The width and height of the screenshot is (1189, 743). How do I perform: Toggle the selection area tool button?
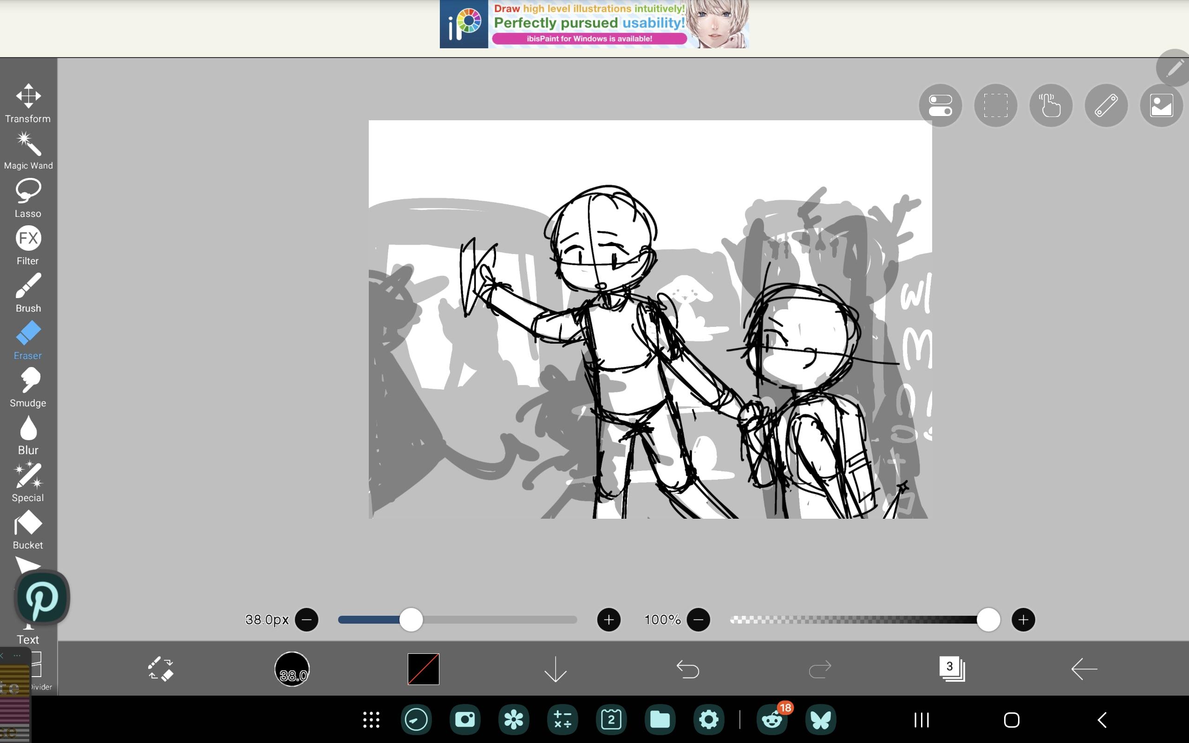[995, 106]
